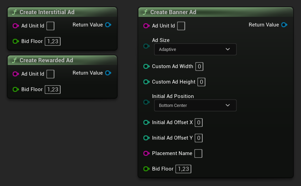The image size is (301, 186).
Task: Click the Return Value pin on Create Rewarded Ad
Action: point(108,73)
